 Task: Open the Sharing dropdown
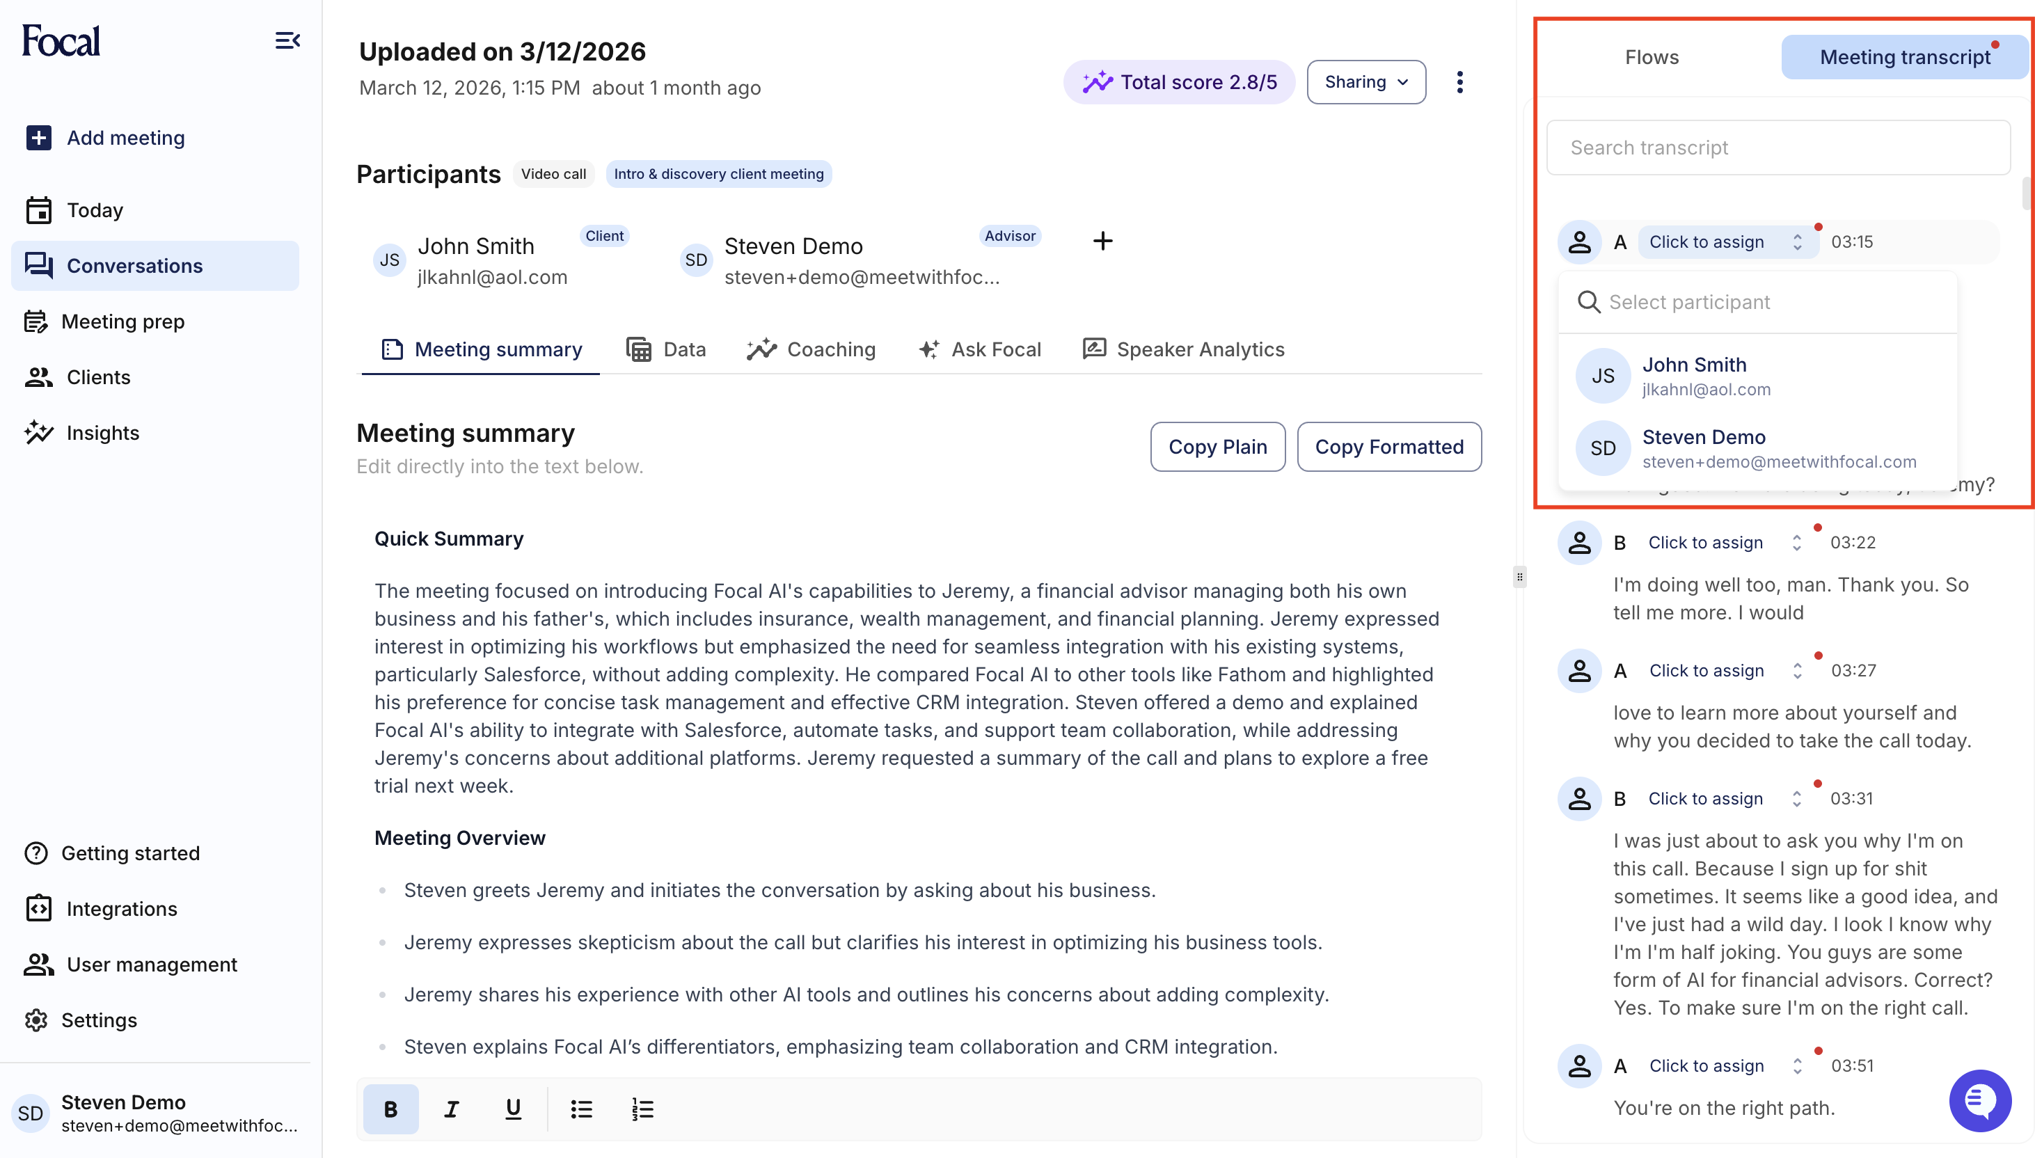(x=1365, y=82)
